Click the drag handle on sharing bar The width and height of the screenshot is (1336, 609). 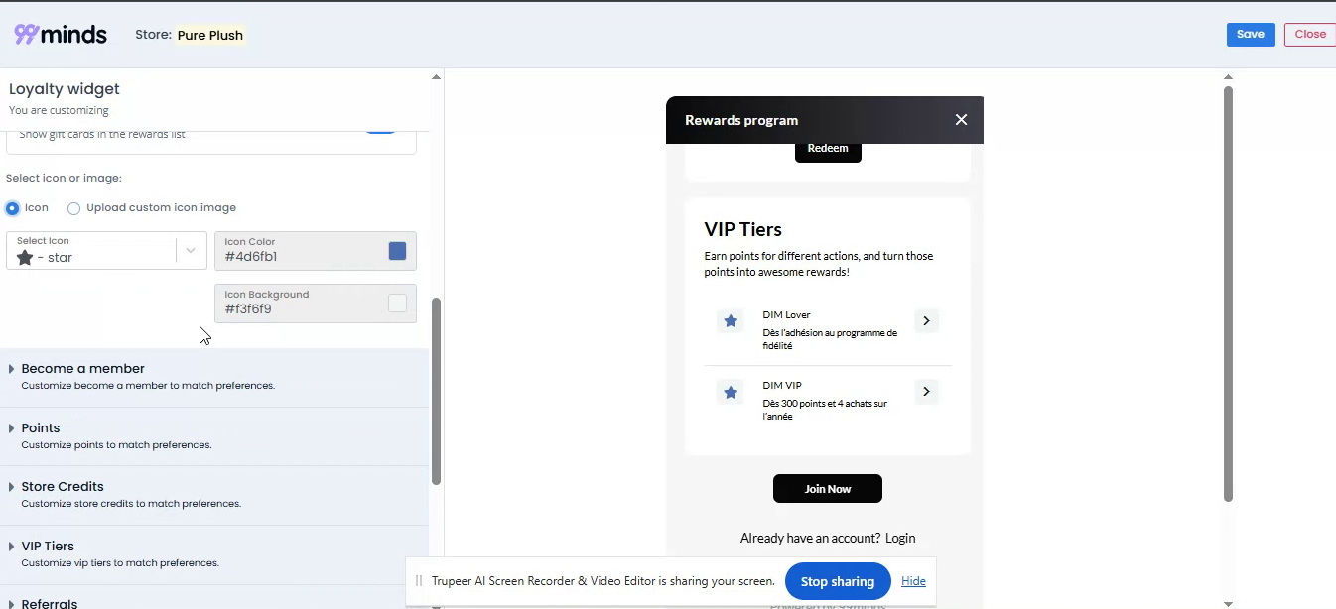419,581
